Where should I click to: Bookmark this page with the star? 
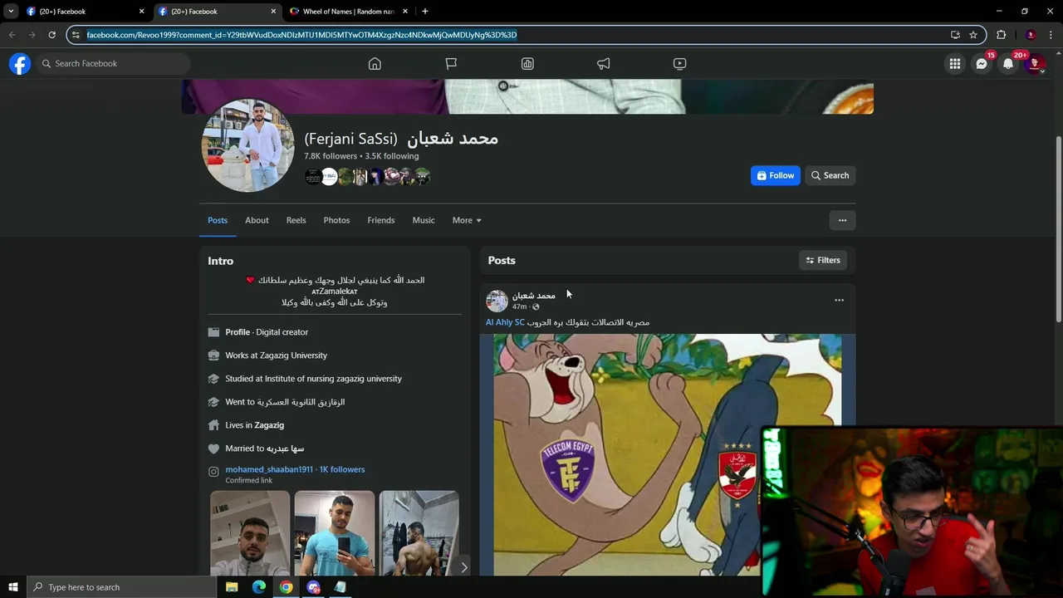973,35
